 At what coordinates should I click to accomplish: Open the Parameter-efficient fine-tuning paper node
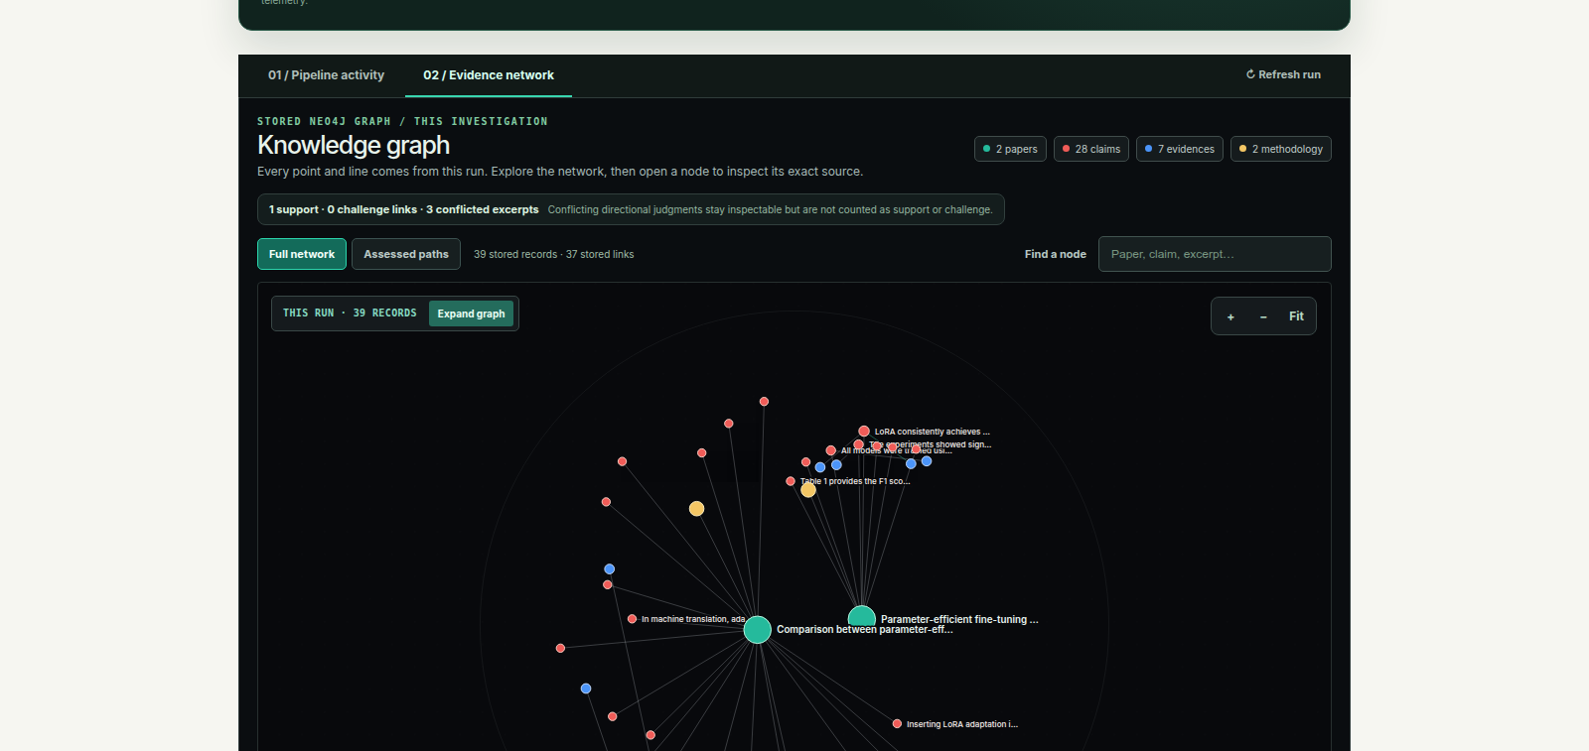pos(862,615)
